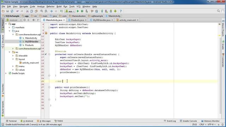
Task: Open the Terminal tool window
Action: tap(11, 121)
